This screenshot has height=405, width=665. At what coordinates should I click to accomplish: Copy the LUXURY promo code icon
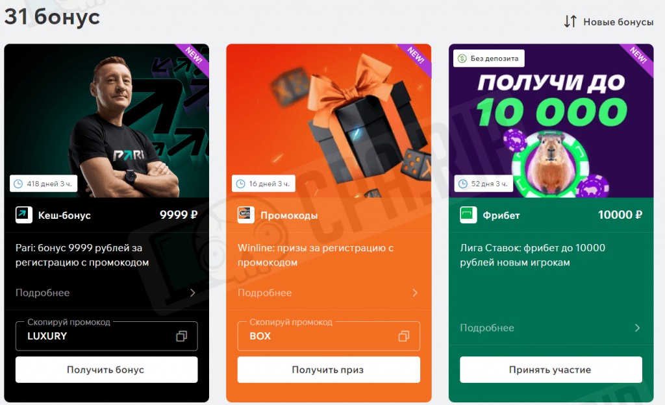(182, 336)
